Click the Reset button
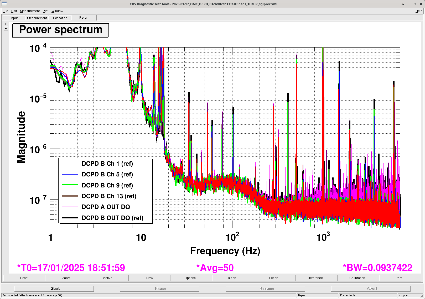This screenshot has height=299, width=425. click(x=24, y=278)
